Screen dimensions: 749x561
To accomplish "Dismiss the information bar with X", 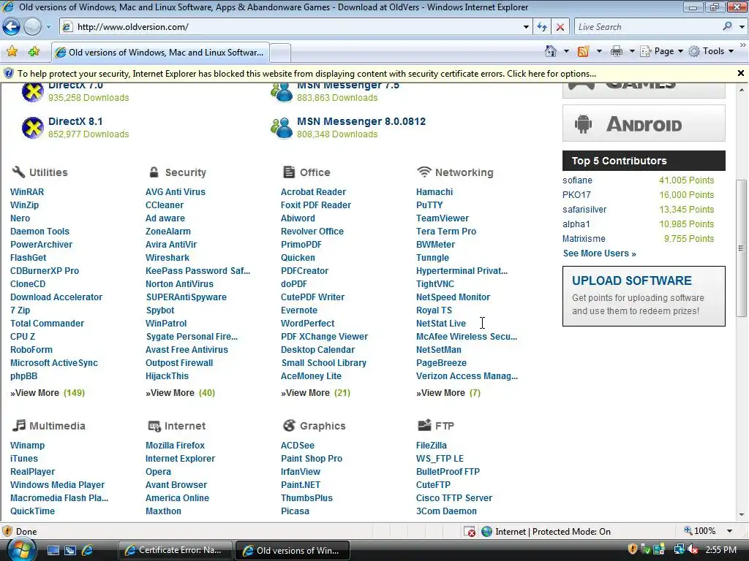I will click(x=741, y=73).
